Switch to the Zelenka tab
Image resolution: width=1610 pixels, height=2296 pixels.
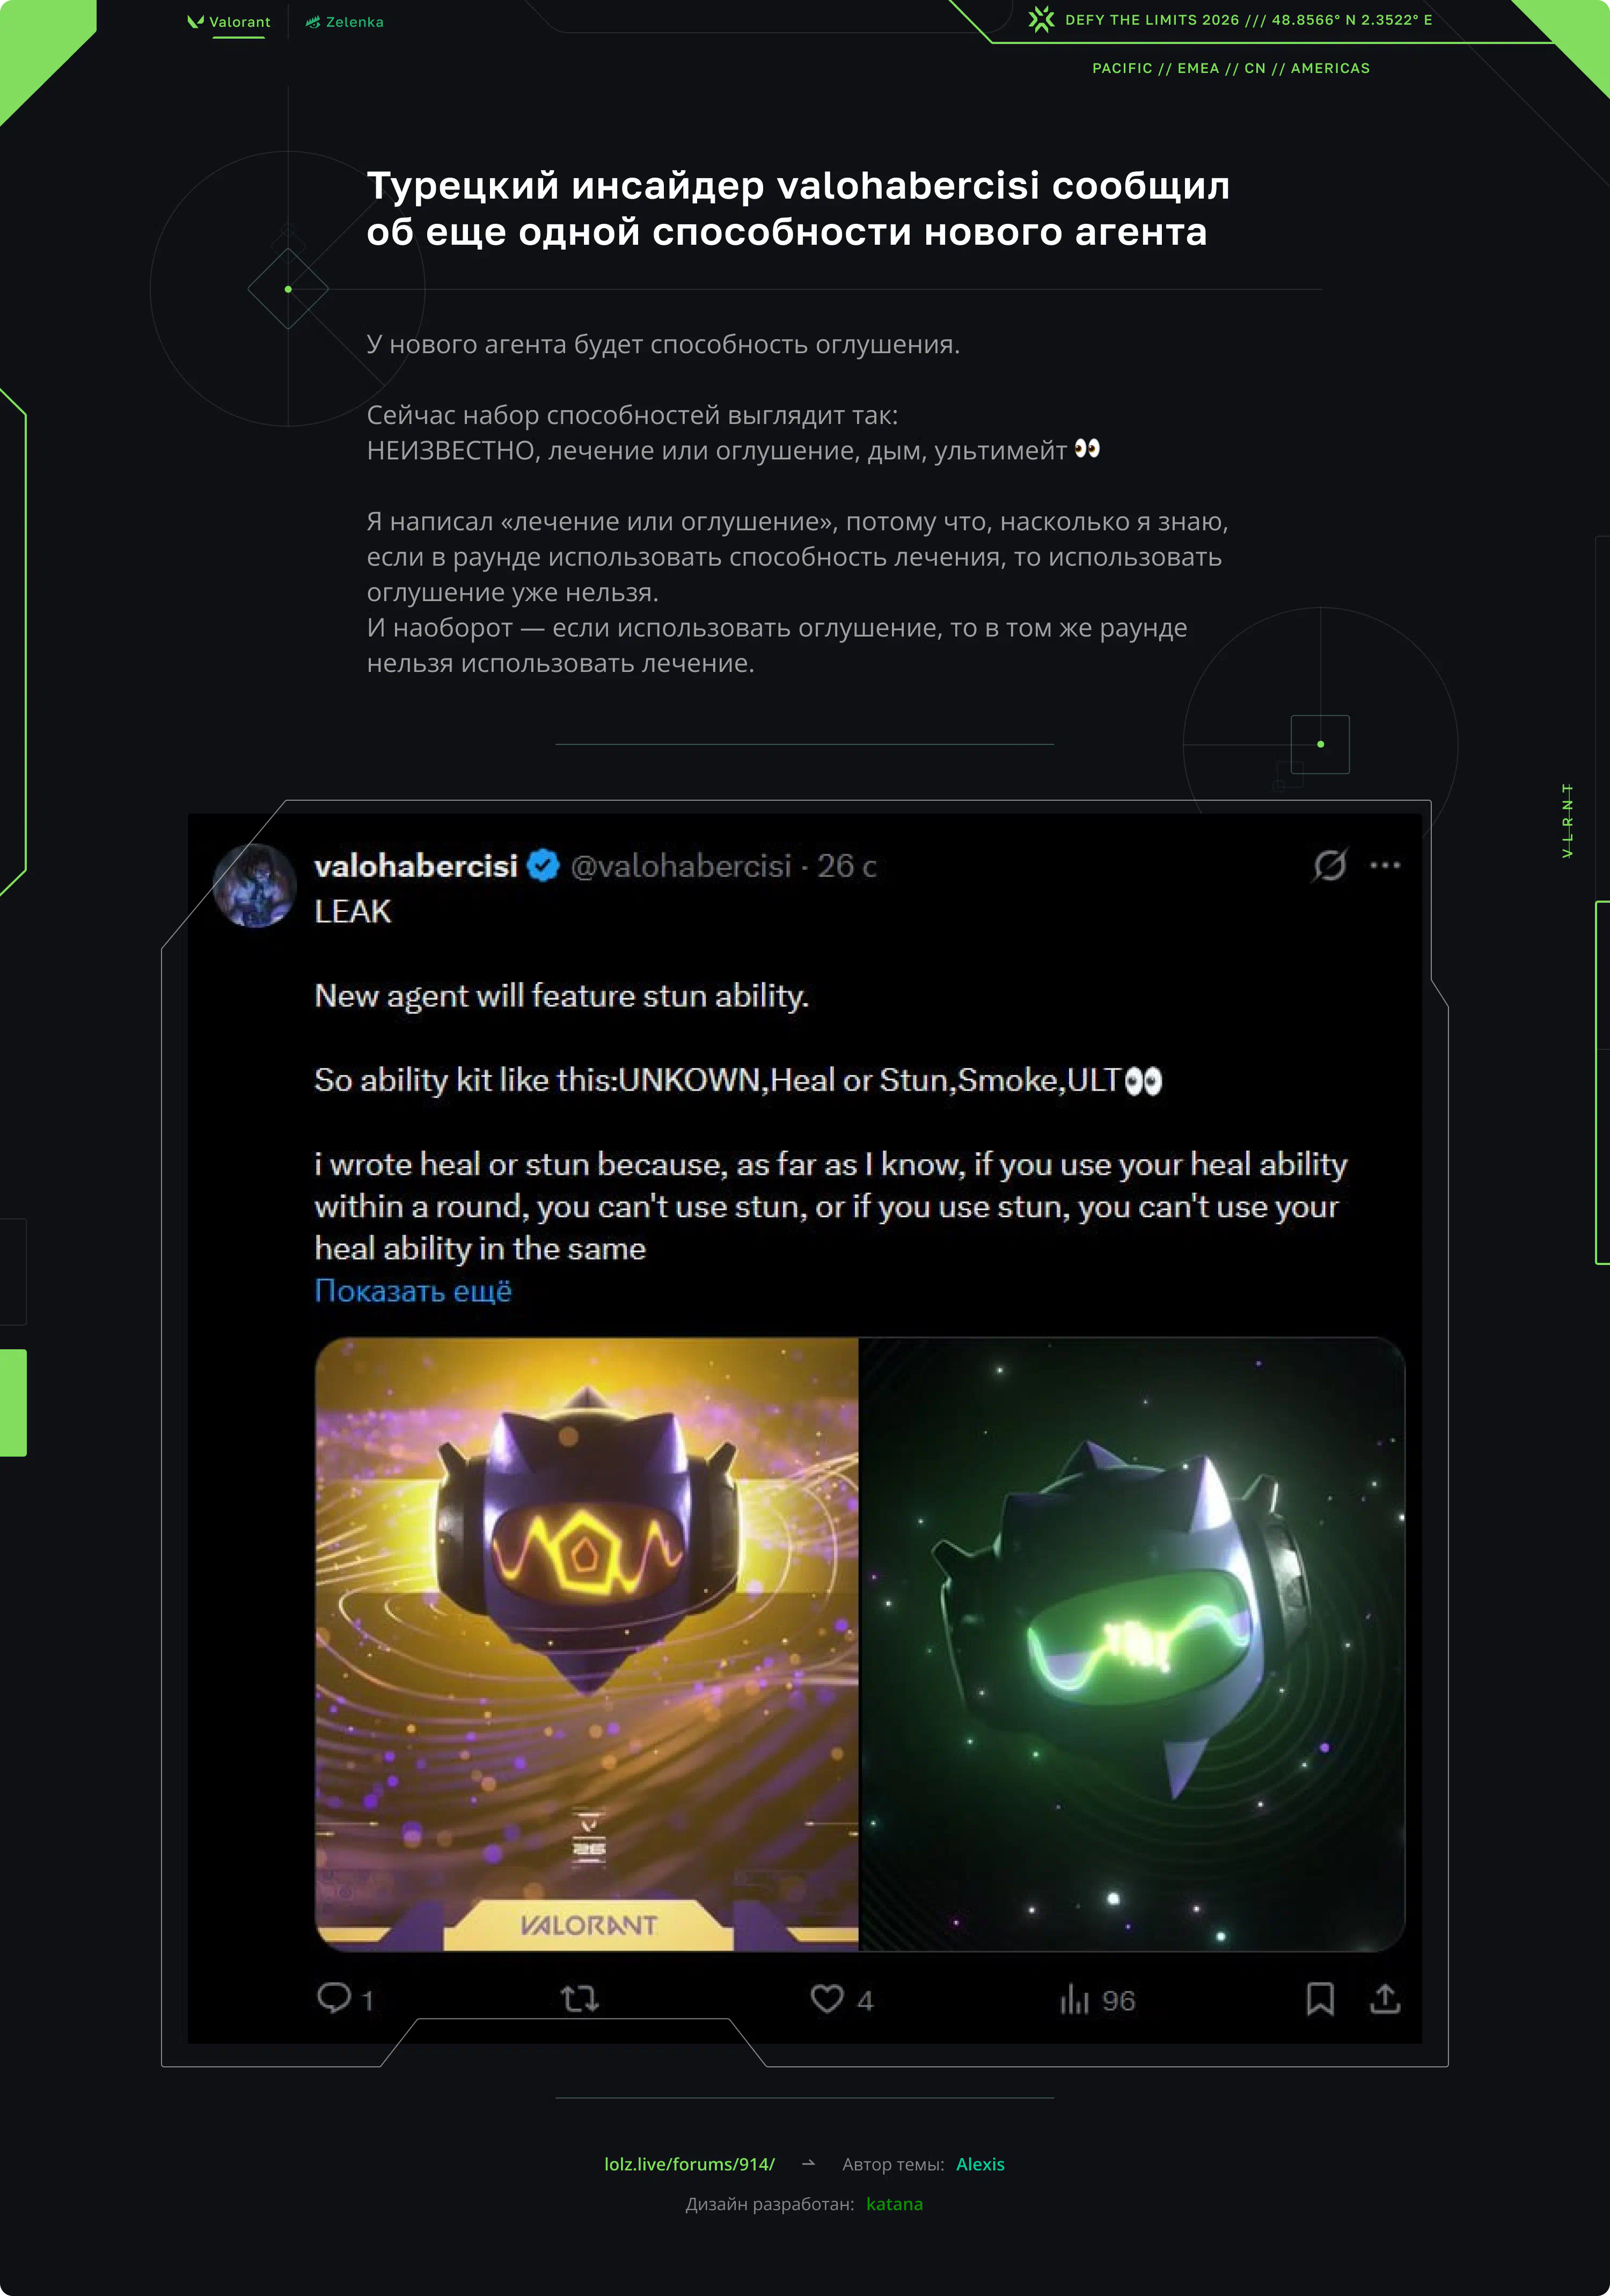click(x=345, y=22)
